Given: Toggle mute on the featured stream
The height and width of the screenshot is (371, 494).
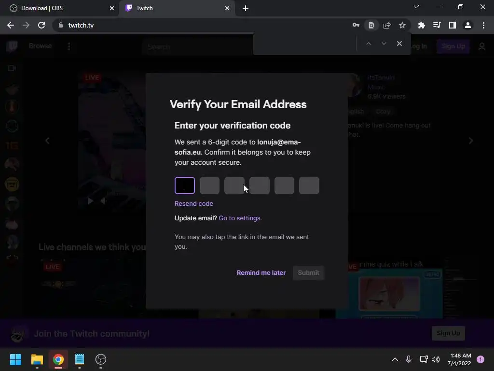Looking at the screenshot, I should (x=104, y=200).
